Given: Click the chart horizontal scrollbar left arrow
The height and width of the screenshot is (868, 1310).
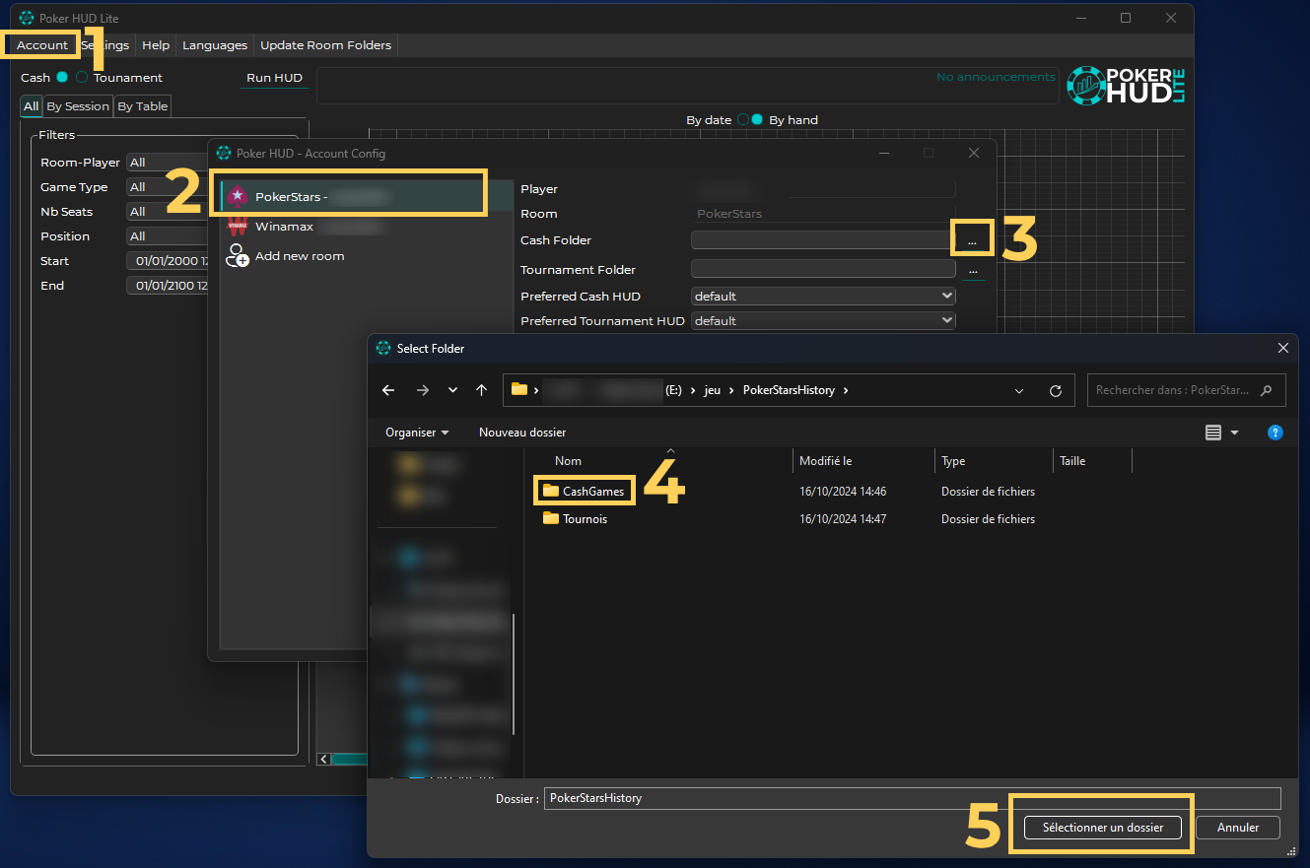Looking at the screenshot, I should (323, 759).
